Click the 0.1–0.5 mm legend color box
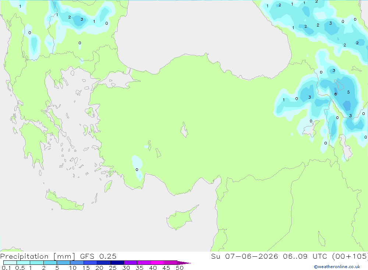Image resolution: width=368 pixels, height=270 pixels. click(10, 263)
